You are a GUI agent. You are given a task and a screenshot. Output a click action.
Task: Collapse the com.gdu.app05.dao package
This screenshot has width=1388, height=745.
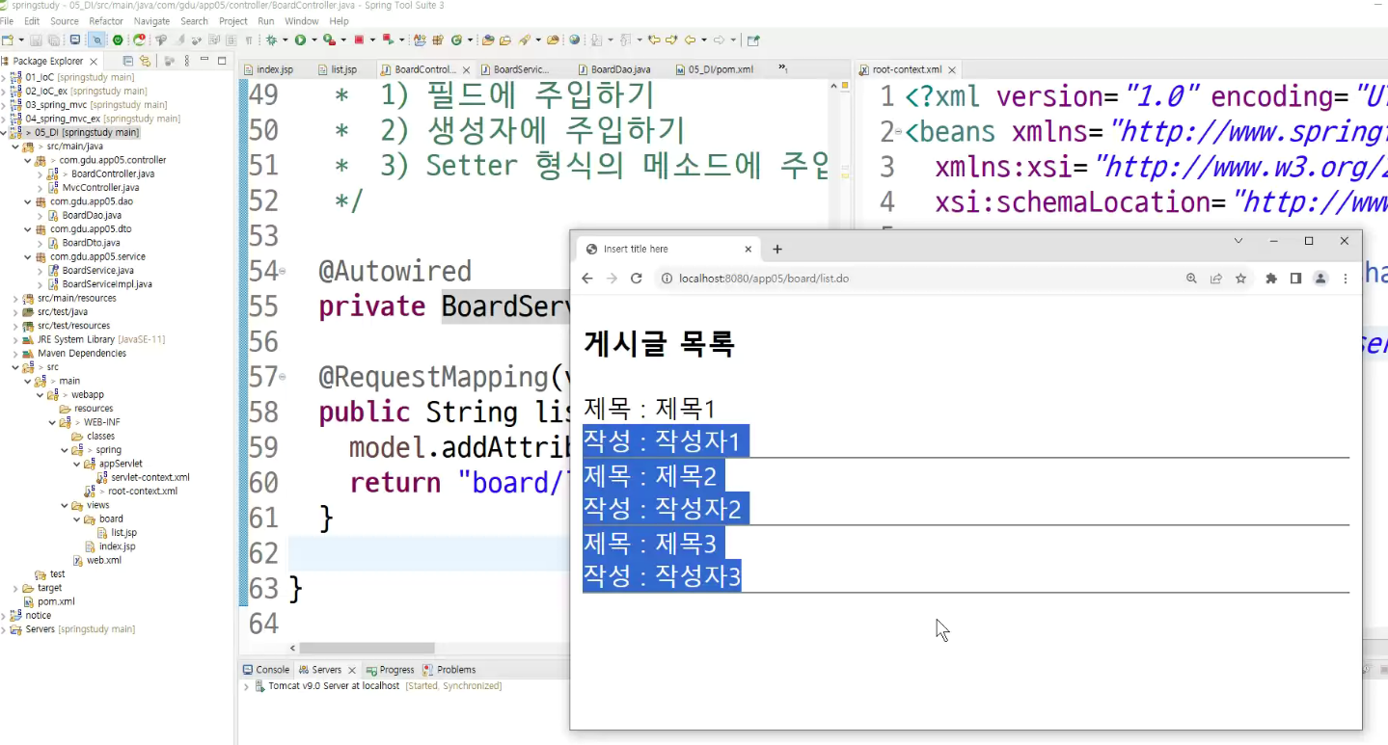click(28, 201)
